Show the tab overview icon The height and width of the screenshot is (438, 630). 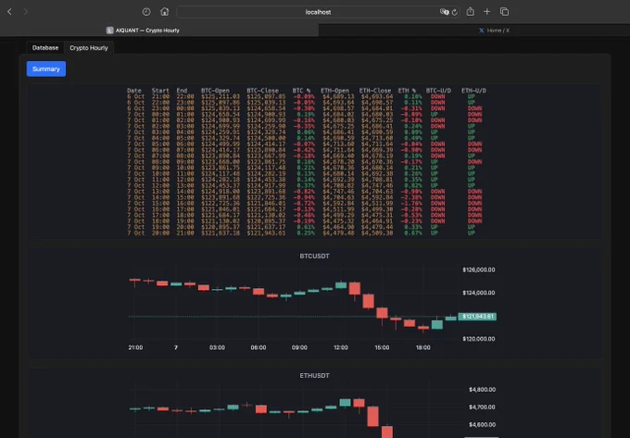pyautogui.click(x=504, y=12)
